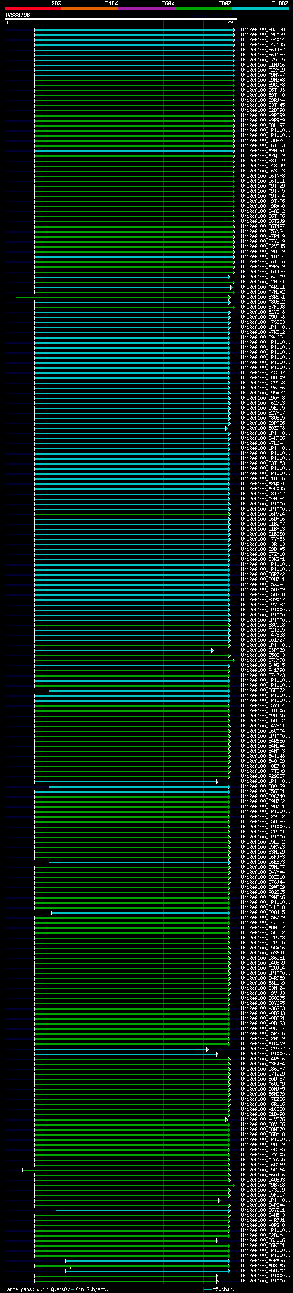Select hit label UniRef100_A9TKT5
Image resolution: width=293 pixels, height=1293 pixels.
coord(263,191)
